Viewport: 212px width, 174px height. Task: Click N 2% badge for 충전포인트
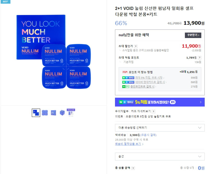(x=126, y=86)
